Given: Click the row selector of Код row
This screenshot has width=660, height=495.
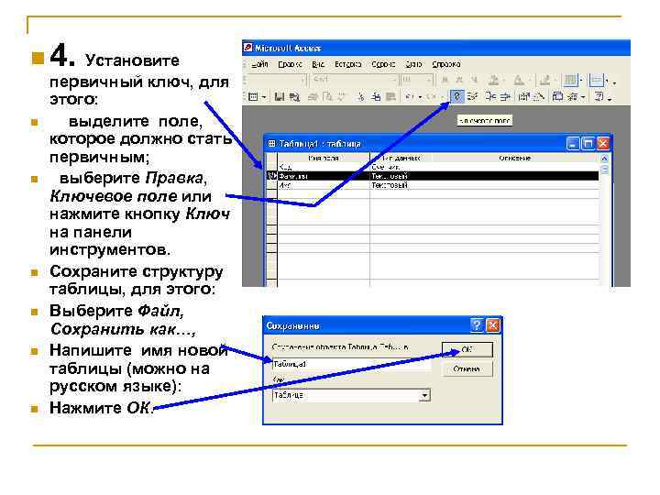Looking at the screenshot, I should pos(271,167).
